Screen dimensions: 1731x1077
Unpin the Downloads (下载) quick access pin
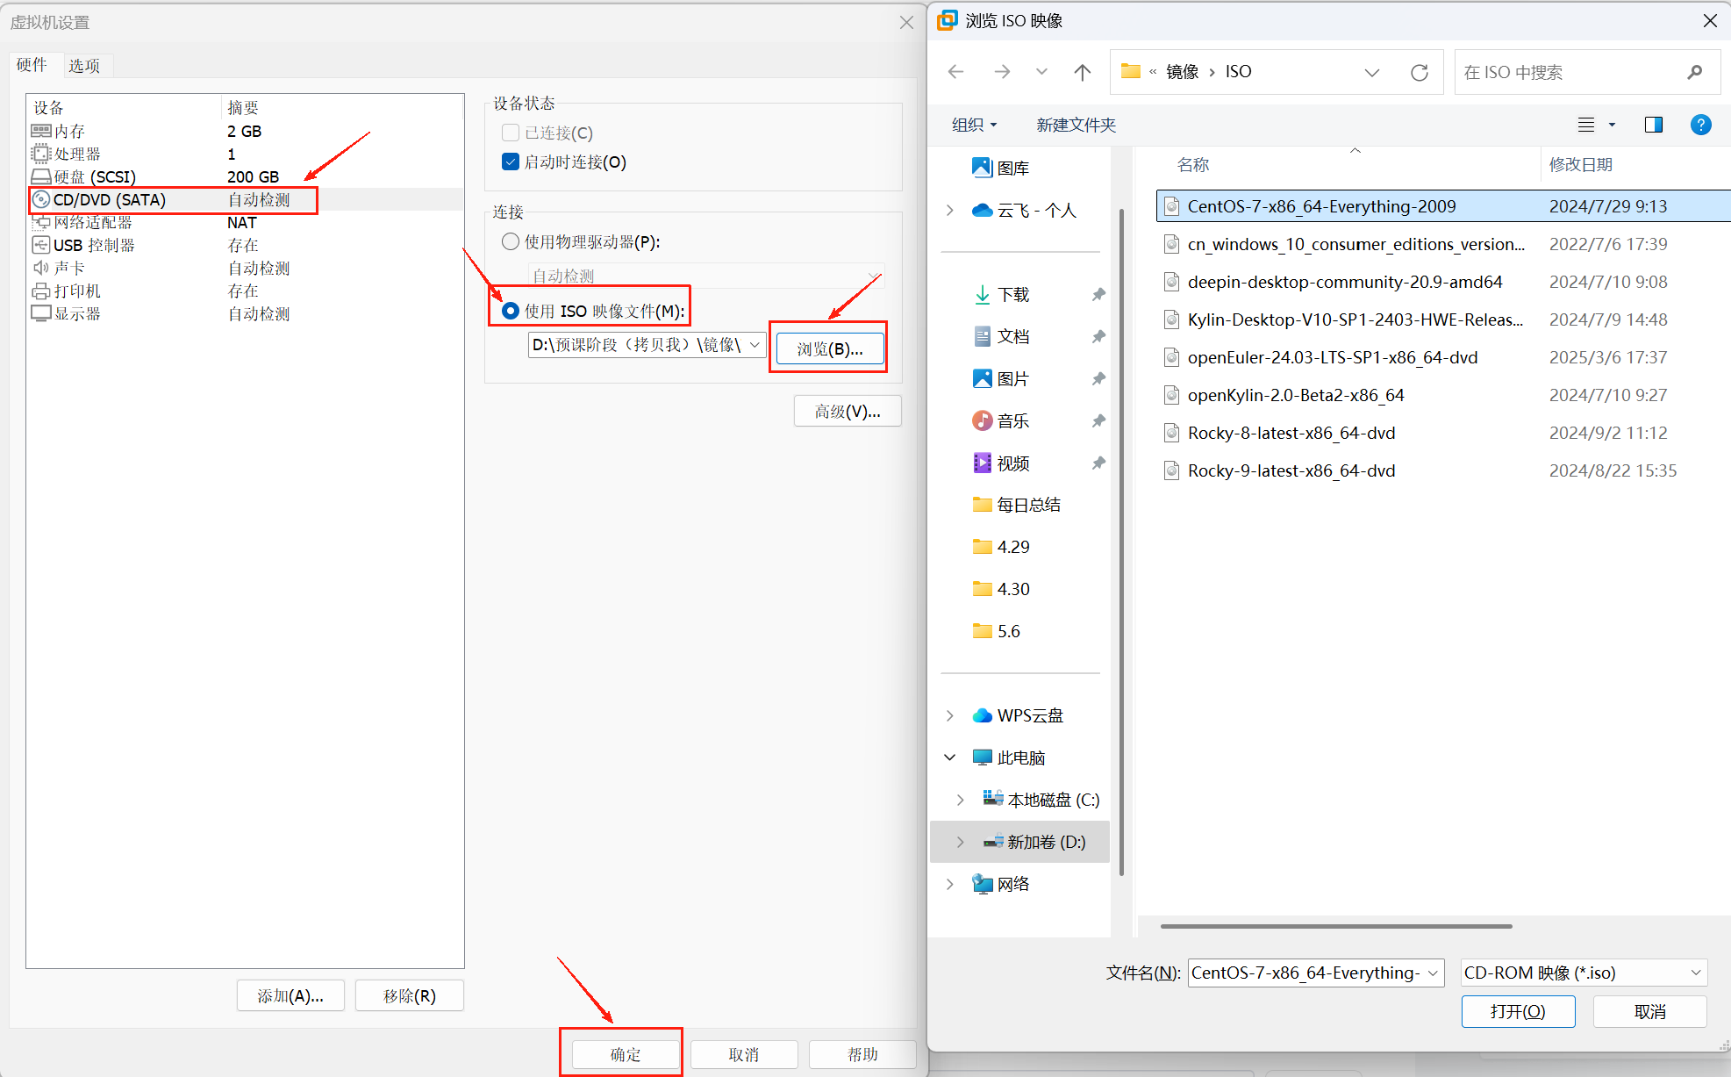[x=1098, y=295]
